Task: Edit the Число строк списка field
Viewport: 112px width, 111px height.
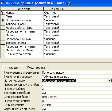Action: (x=77, y=101)
